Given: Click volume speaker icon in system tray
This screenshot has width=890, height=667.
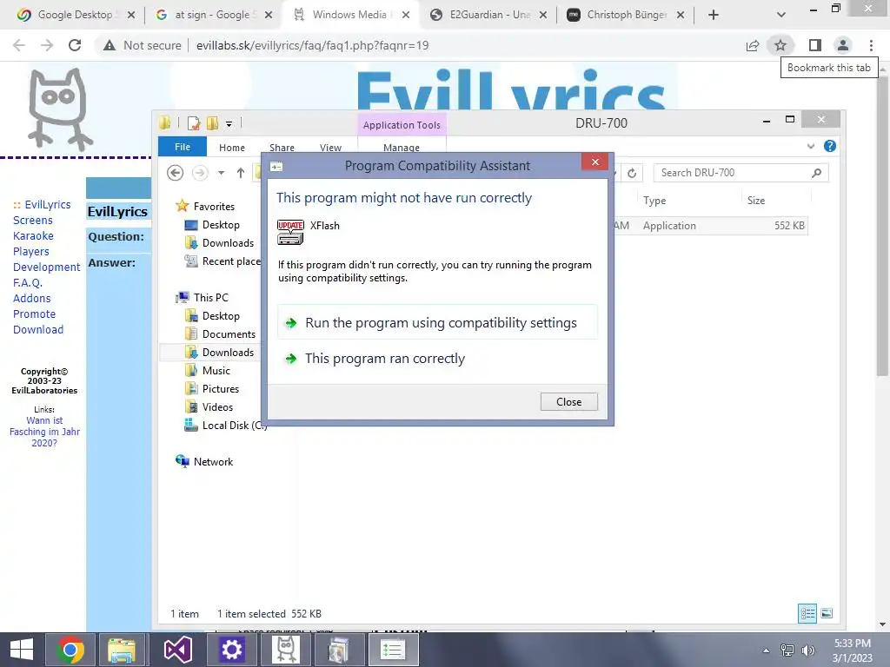Looking at the screenshot, I should pyautogui.click(x=807, y=650).
